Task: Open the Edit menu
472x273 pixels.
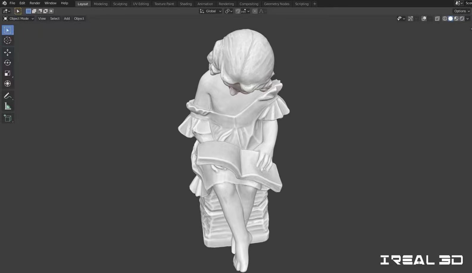Action: click(x=22, y=3)
